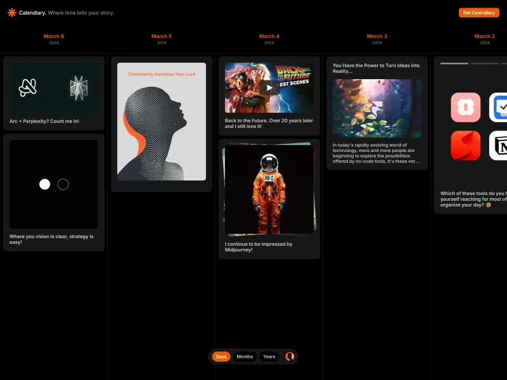The width and height of the screenshot is (507, 380).
Task: Click the Arc browser logo icon
Action: click(x=28, y=87)
